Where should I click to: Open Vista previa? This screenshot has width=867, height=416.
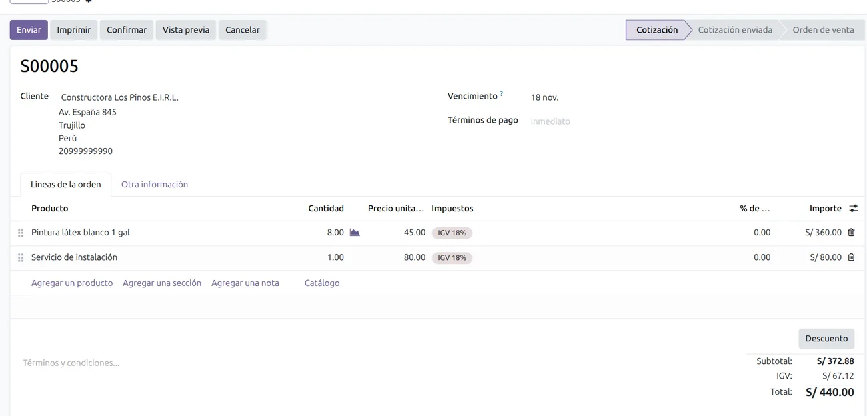click(186, 30)
